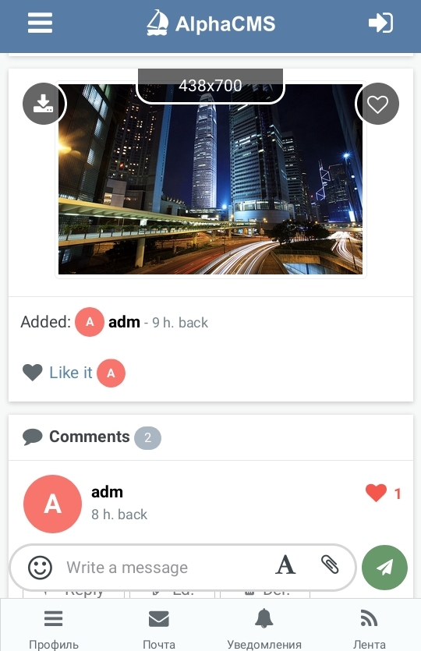This screenshot has width=421, height=651.
Task: Focus the Write a message field
Action: tap(166, 568)
